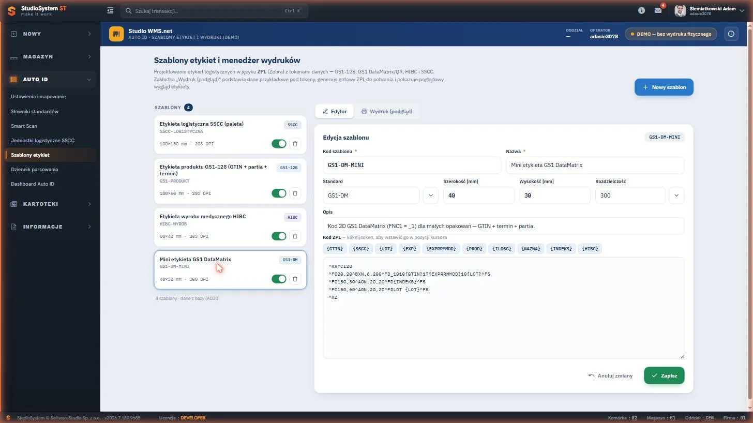Click the INFORMACJE sidebar icon
Viewport: 753px width, 423px height.
point(14,226)
